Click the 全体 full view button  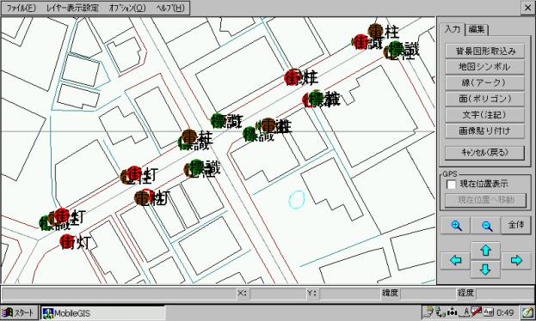tap(516, 226)
